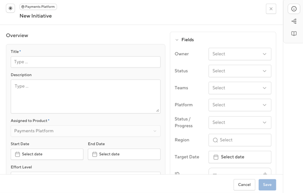
Task: Click the Region search select field
Action: pos(240,140)
